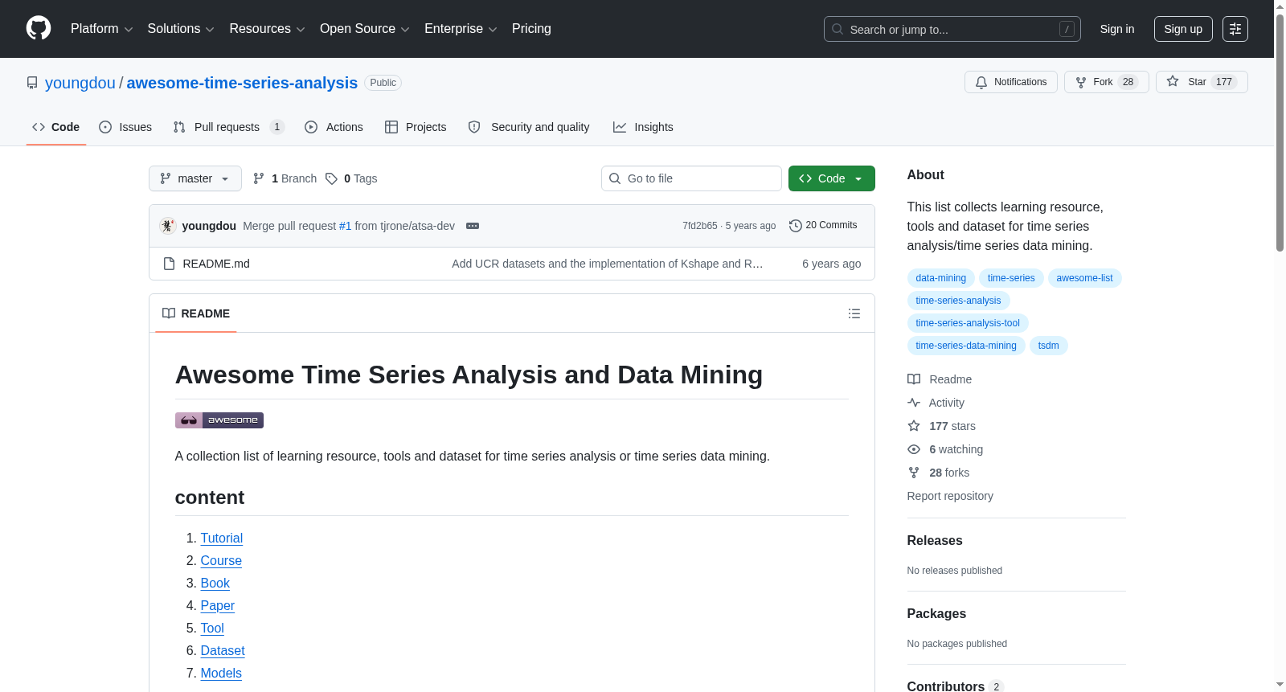
Task: Open the Insights tab
Action: [643, 127]
